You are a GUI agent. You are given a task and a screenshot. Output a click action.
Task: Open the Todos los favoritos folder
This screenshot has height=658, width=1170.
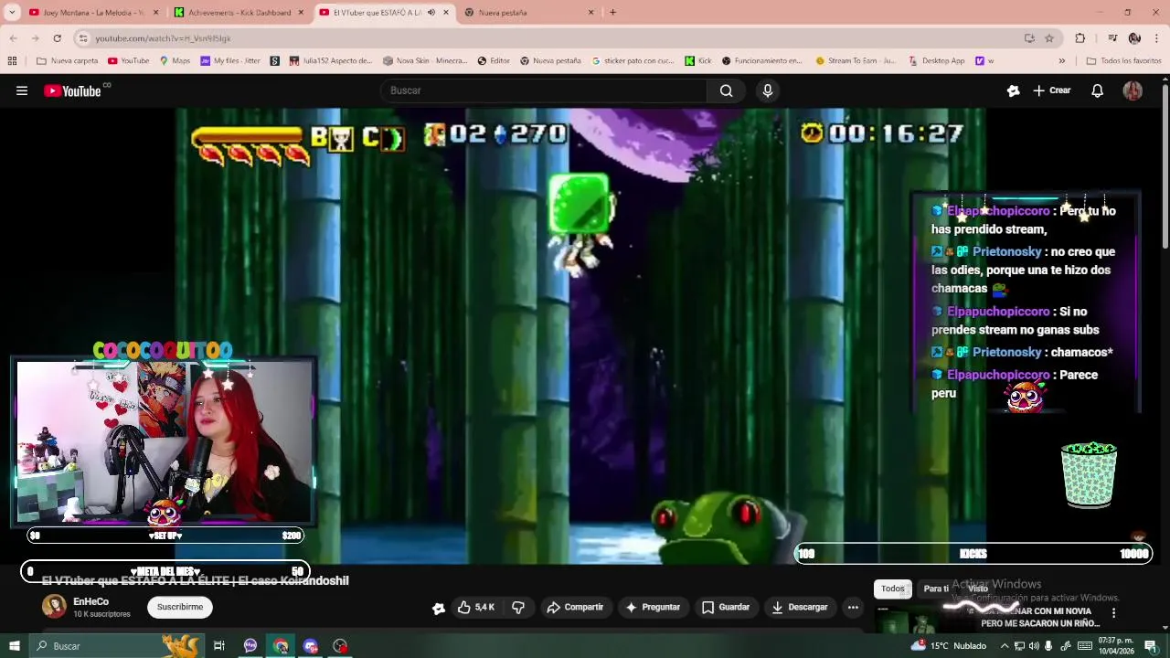[x=1123, y=61]
